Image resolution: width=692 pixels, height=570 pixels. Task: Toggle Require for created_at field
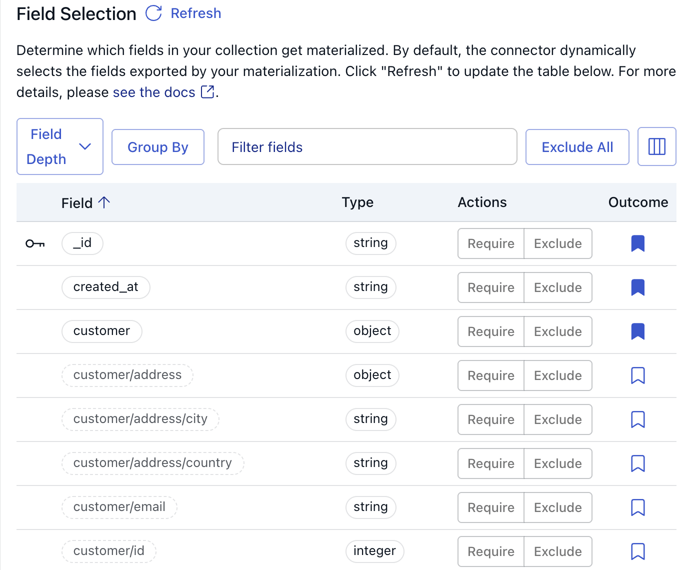tap(491, 287)
